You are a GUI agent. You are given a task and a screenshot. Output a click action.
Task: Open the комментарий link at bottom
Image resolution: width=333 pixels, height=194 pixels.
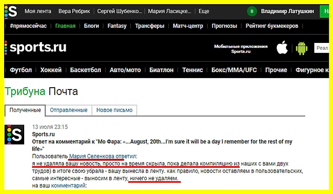pyautogui.click(x=68, y=186)
